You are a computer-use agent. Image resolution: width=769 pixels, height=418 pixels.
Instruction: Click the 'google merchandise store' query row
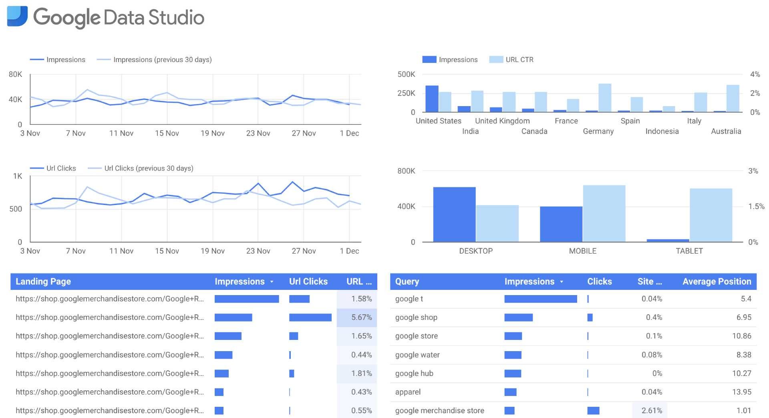pos(573,410)
